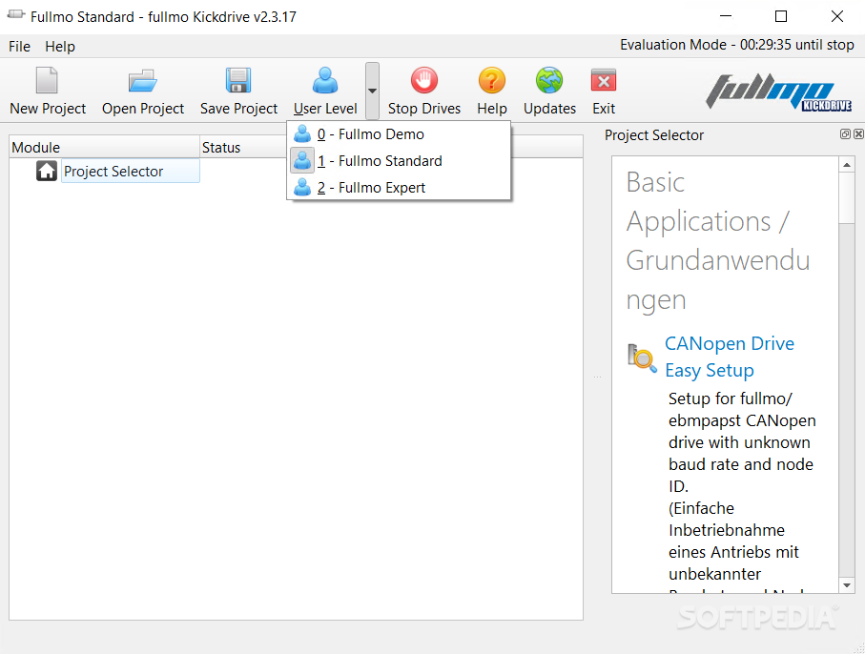
Task: Click the New Project toolbar icon
Action: pos(47,80)
